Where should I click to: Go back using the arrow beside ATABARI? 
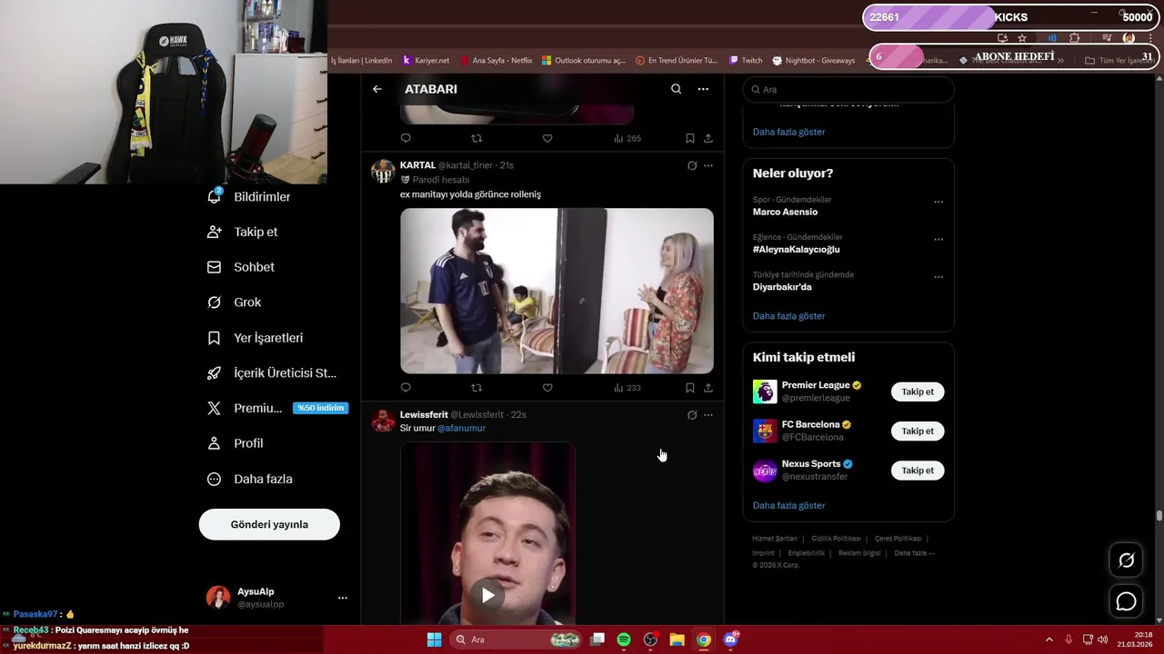click(x=377, y=89)
